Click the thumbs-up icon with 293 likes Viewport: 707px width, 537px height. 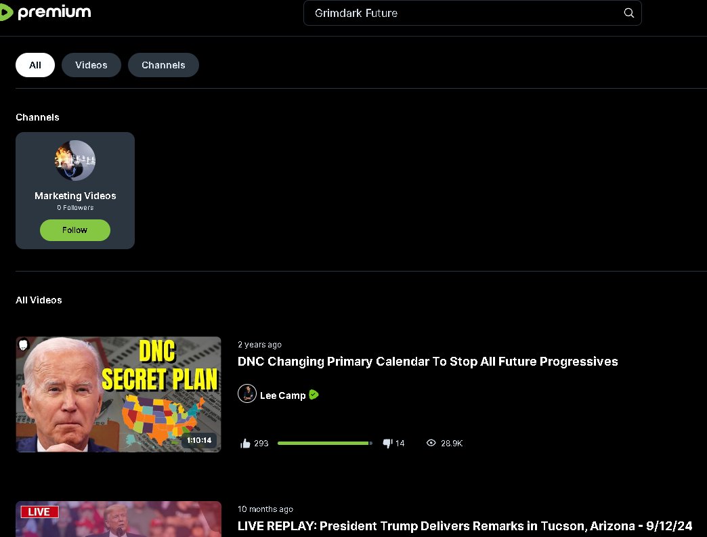245,444
